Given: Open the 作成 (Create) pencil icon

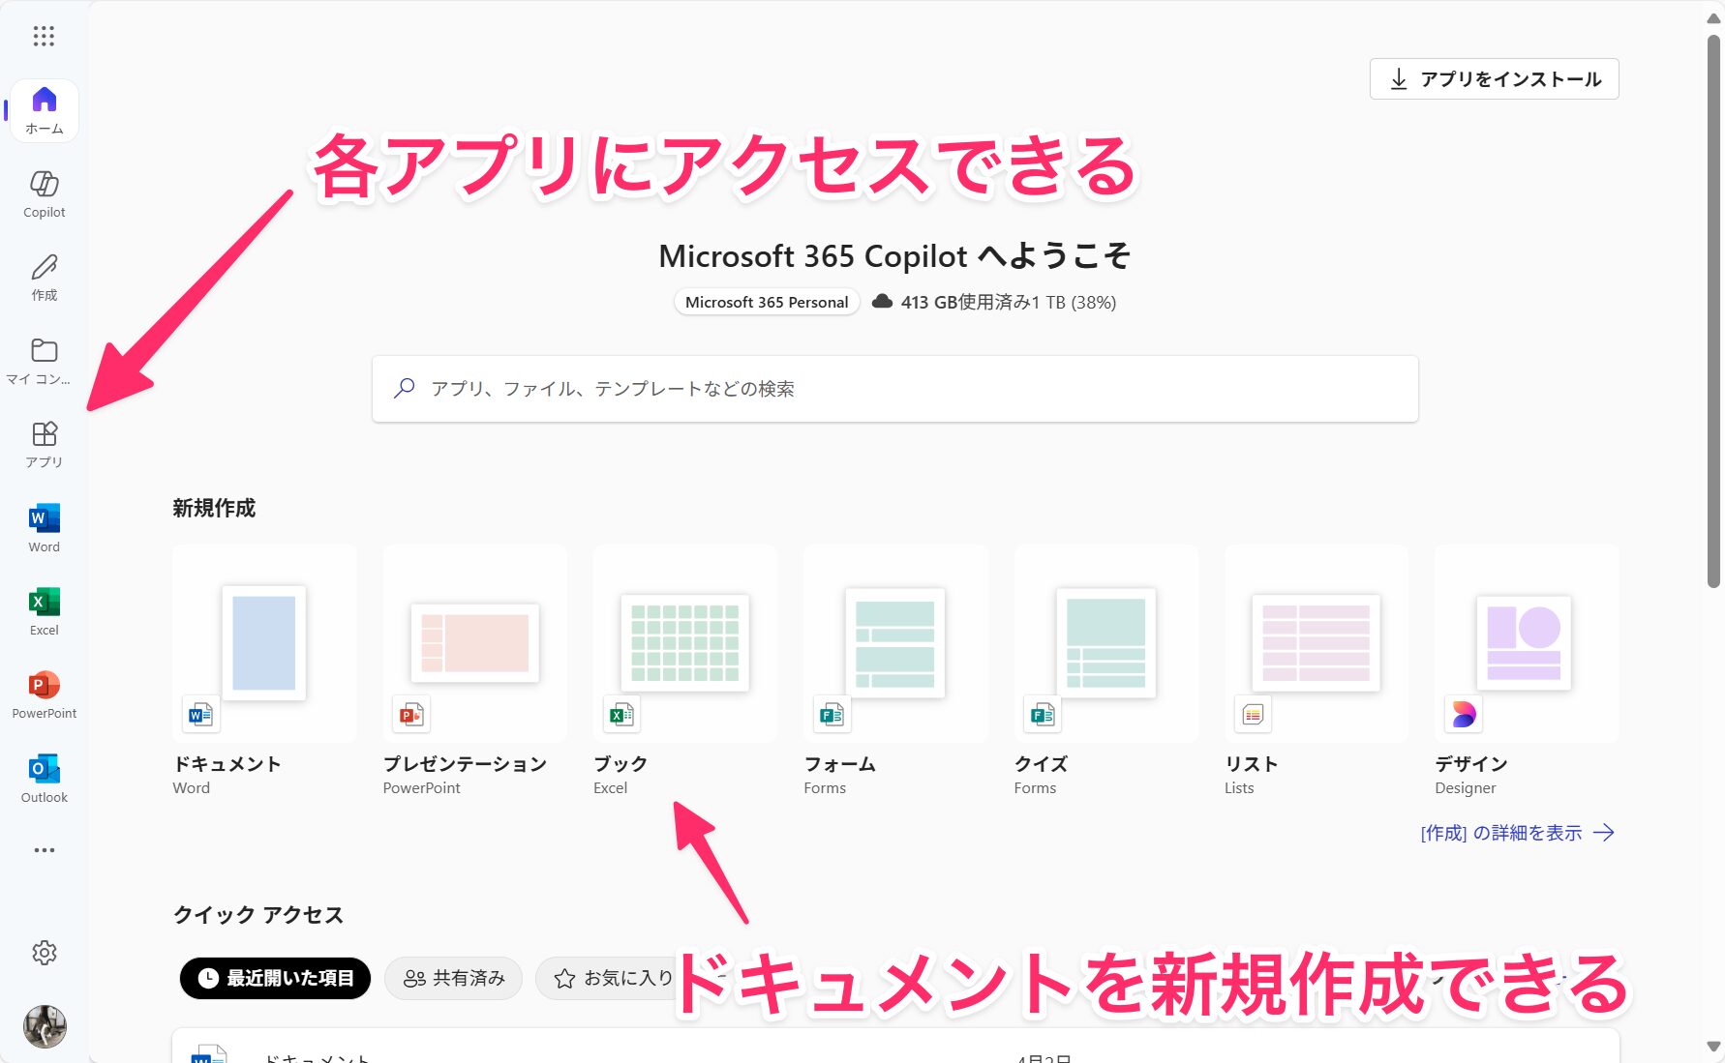Looking at the screenshot, I should click(x=43, y=276).
